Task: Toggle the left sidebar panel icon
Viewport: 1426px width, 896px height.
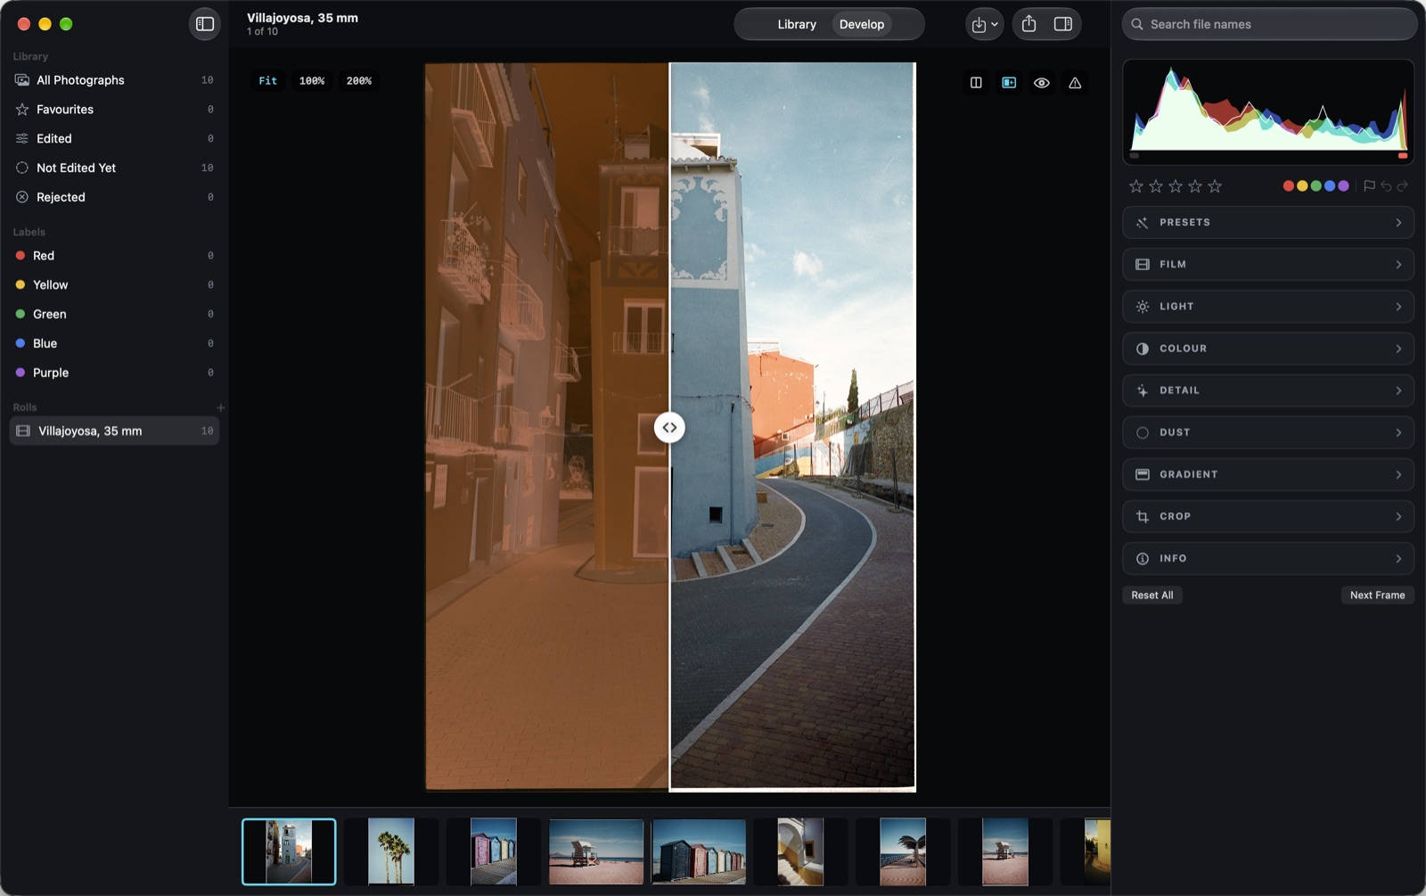Action: [x=205, y=24]
